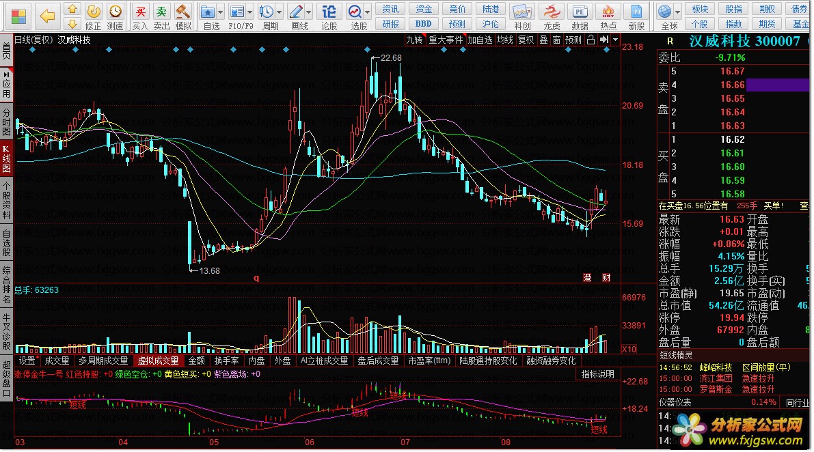The width and height of the screenshot is (814, 452).
Task: Expand the 自选 dropdown arrow
Action: pos(221,12)
